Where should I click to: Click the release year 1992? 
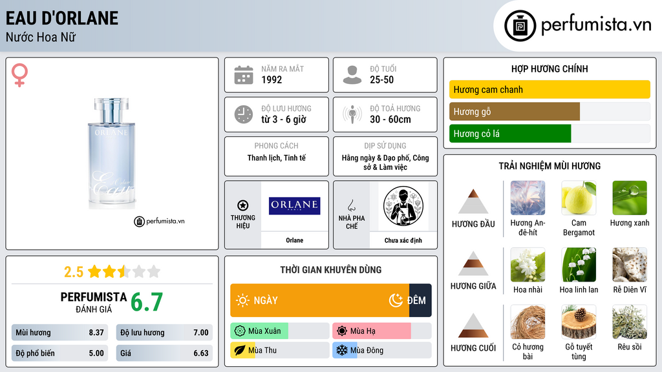(272, 79)
